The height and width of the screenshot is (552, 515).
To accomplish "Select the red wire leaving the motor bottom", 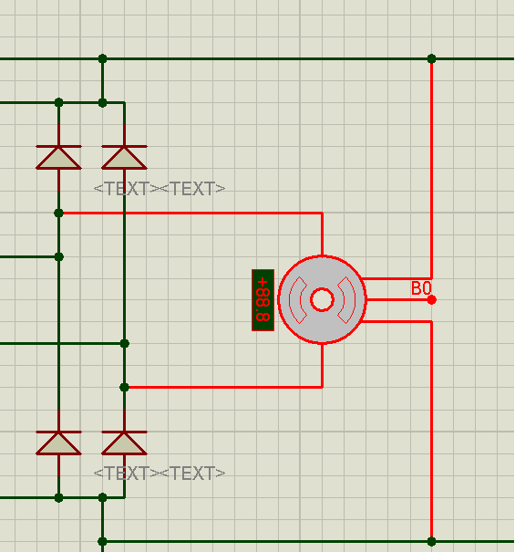I will pyautogui.click(x=323, y=366).
